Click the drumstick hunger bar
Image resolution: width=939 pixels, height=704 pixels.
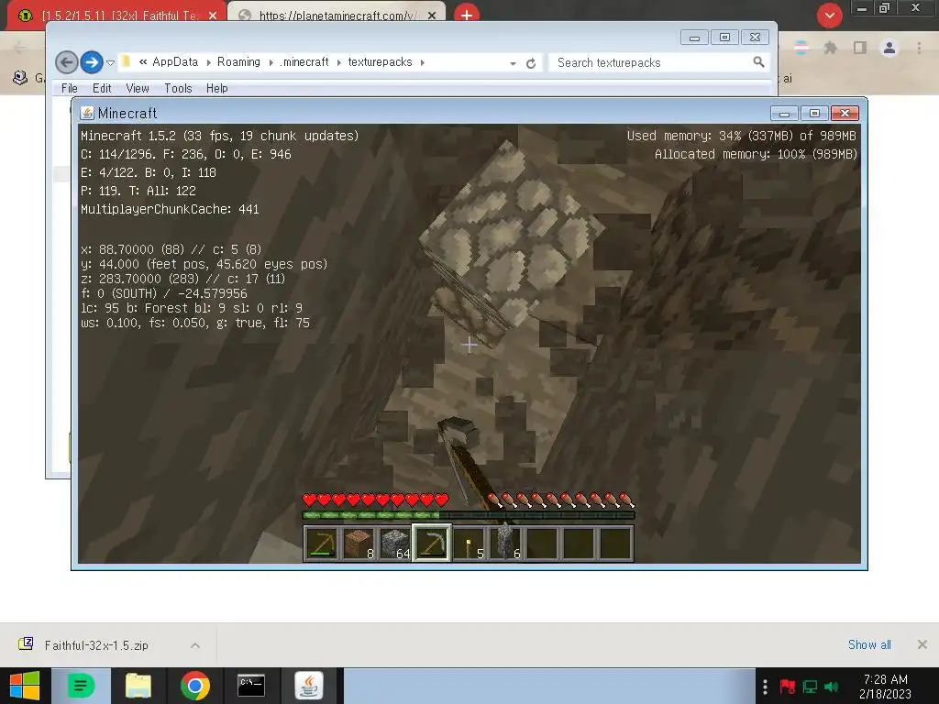click(x=560, y=500)
